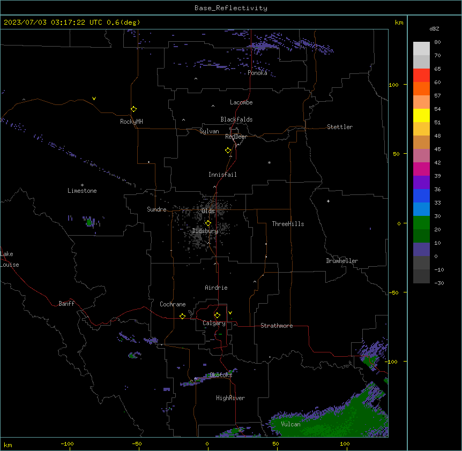Click the Airdrie city label
The height and width of the screenshot is (451, 462).
pos(216,288)
